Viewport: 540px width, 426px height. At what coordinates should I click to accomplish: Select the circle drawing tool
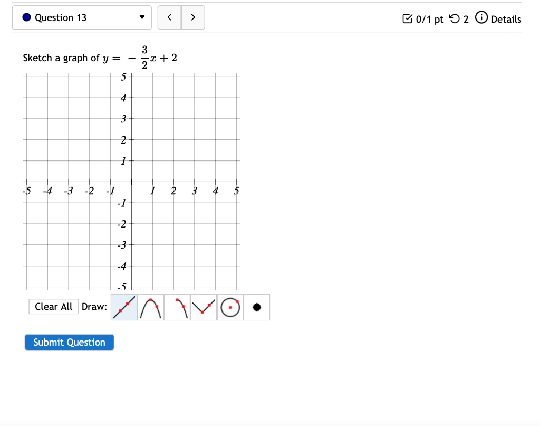230,307
